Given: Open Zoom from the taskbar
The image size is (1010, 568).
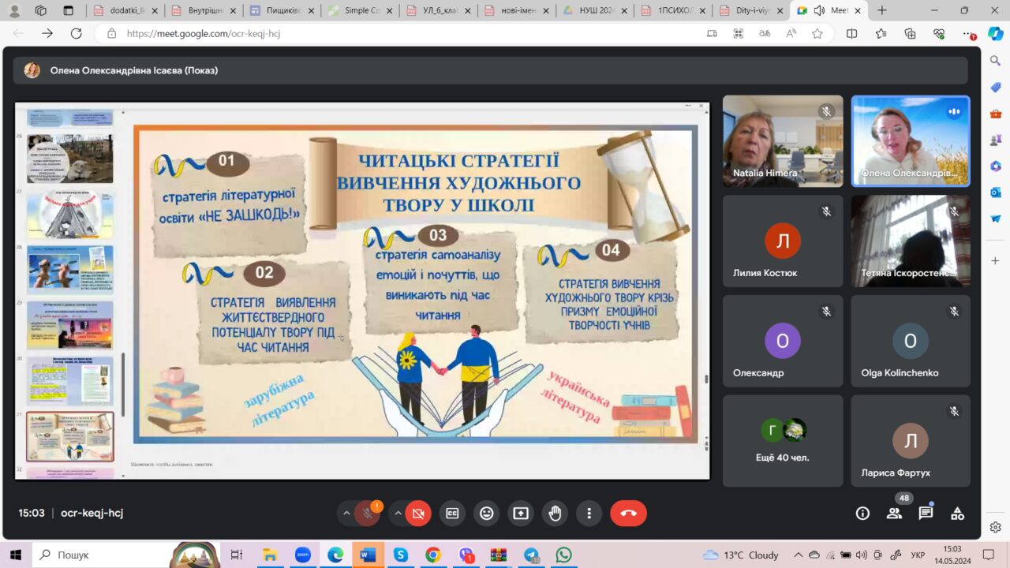Looking at the screenshot, I should click(x=302, y=555).
